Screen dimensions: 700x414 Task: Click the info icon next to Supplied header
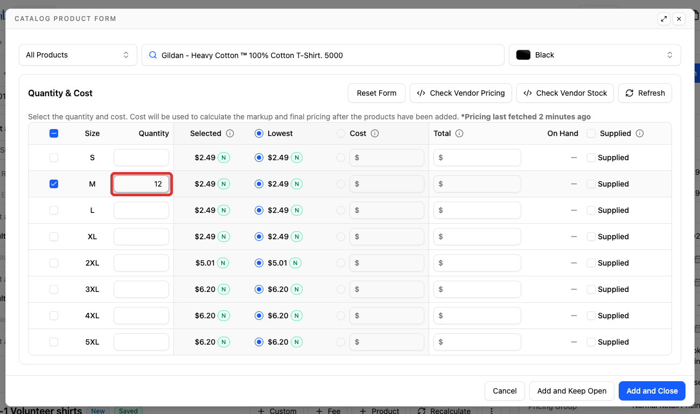640,133
